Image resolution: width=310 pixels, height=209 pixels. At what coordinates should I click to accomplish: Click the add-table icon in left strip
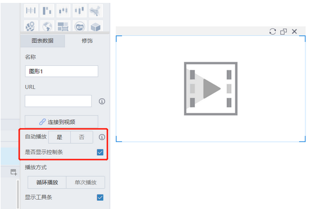coord(14,172)
